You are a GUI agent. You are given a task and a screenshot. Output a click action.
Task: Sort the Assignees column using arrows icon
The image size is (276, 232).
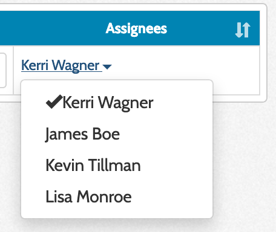243,30
